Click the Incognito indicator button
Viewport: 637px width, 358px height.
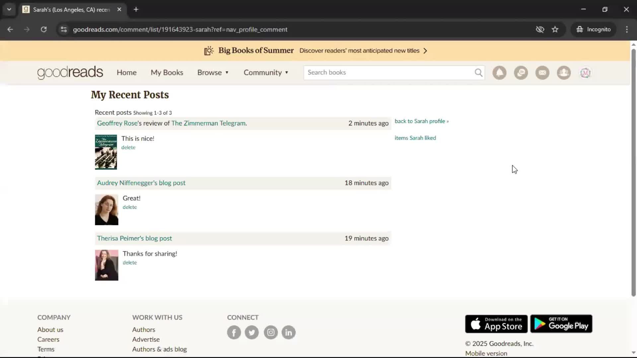[x=594, y=29]
